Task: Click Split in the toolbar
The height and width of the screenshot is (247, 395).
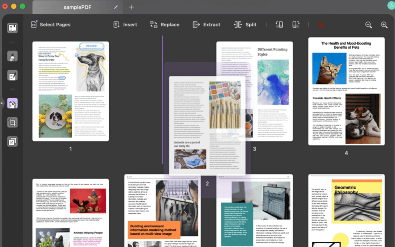Action: 245,25
